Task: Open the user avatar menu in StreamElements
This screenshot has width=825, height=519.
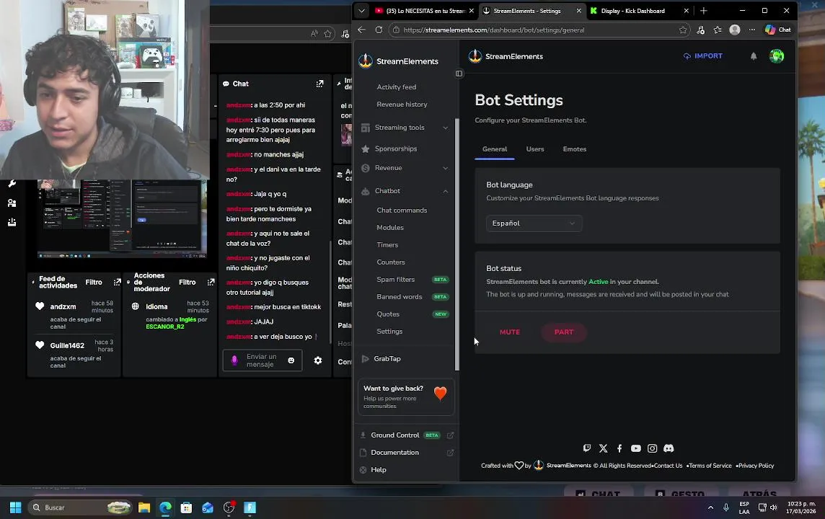Action: 777,56
